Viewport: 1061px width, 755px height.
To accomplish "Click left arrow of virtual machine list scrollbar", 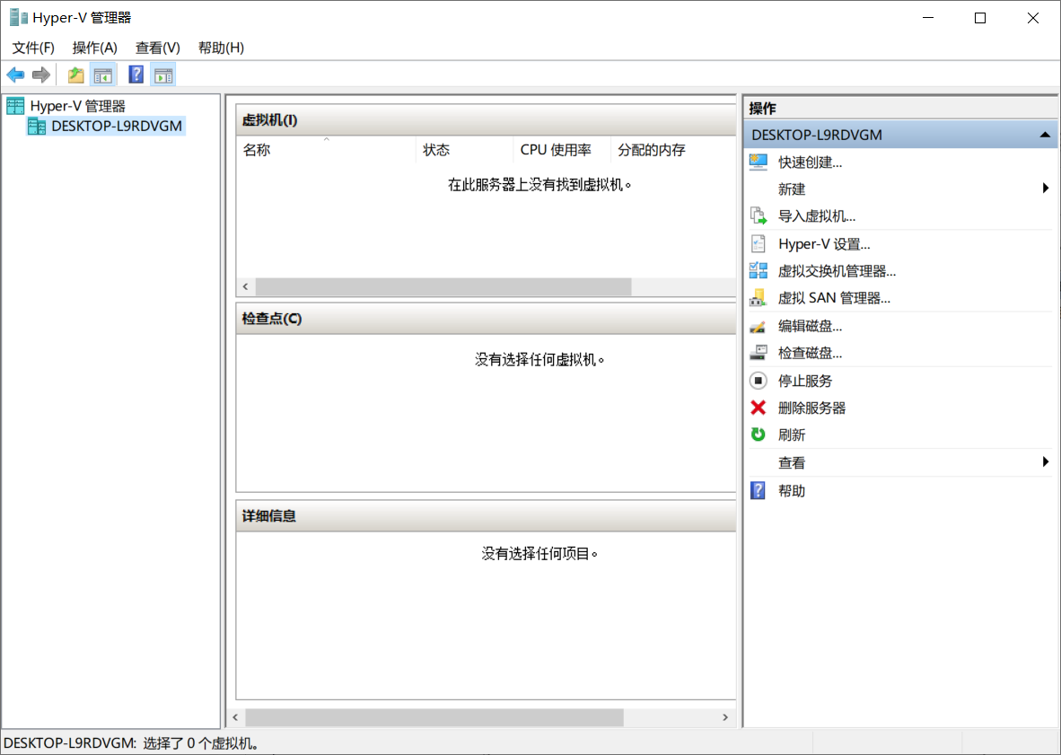I will click(246, 287).
